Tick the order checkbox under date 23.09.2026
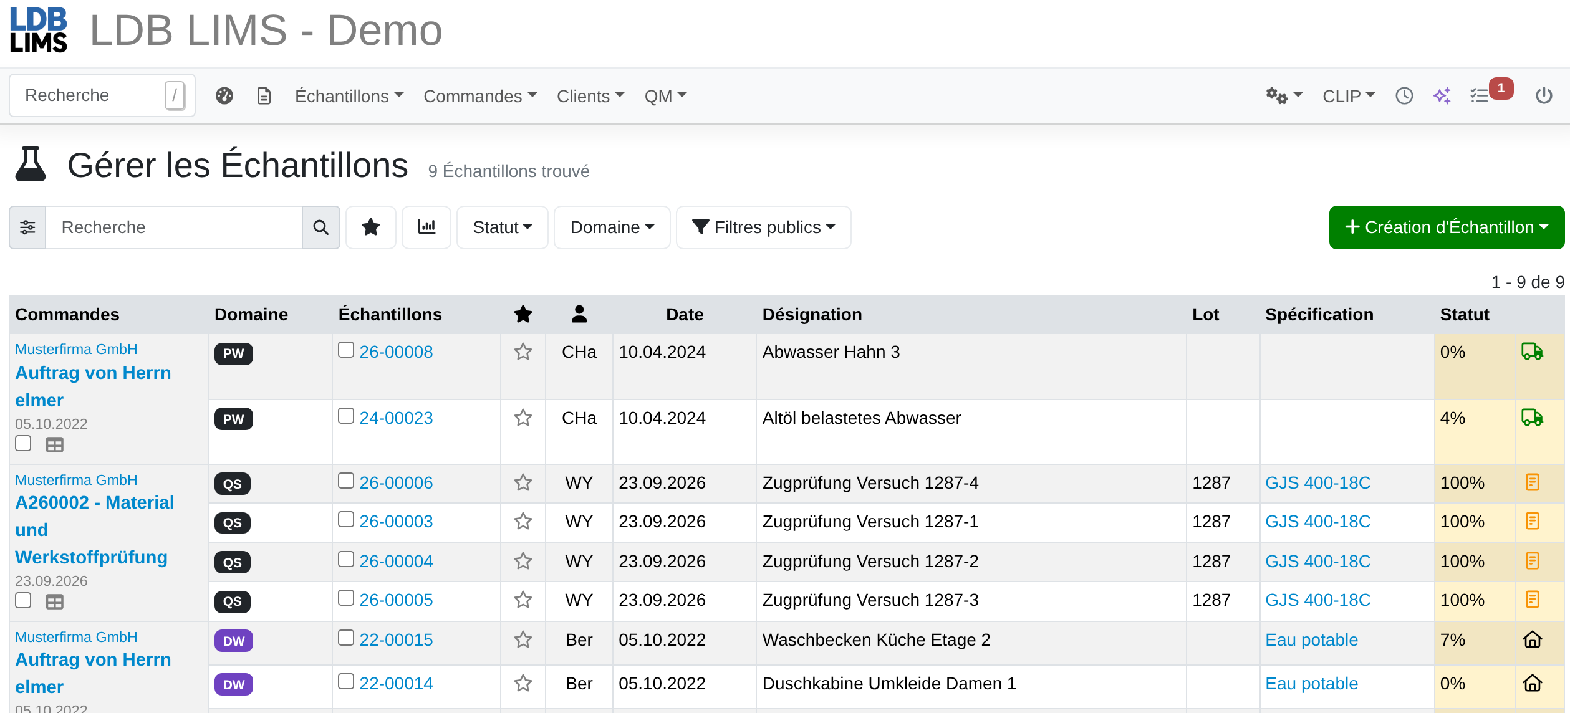Screen dimensions: 1570x713 pos(23,600)
